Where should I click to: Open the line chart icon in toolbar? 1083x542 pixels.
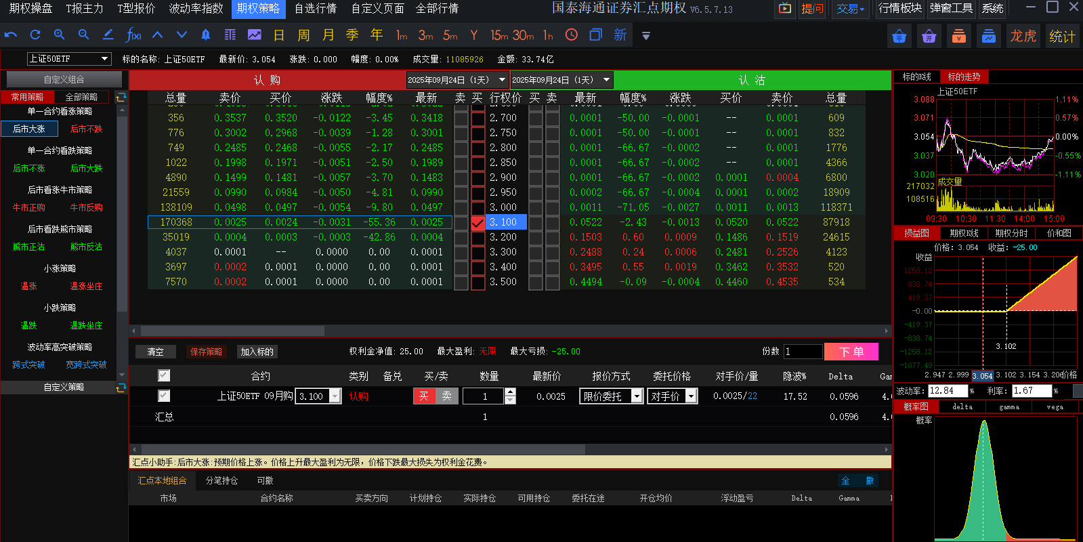pyautogui.click(x=255, y=35)
